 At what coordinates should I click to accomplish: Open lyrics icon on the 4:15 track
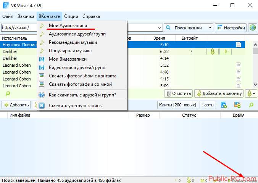(x=239, y=79)
